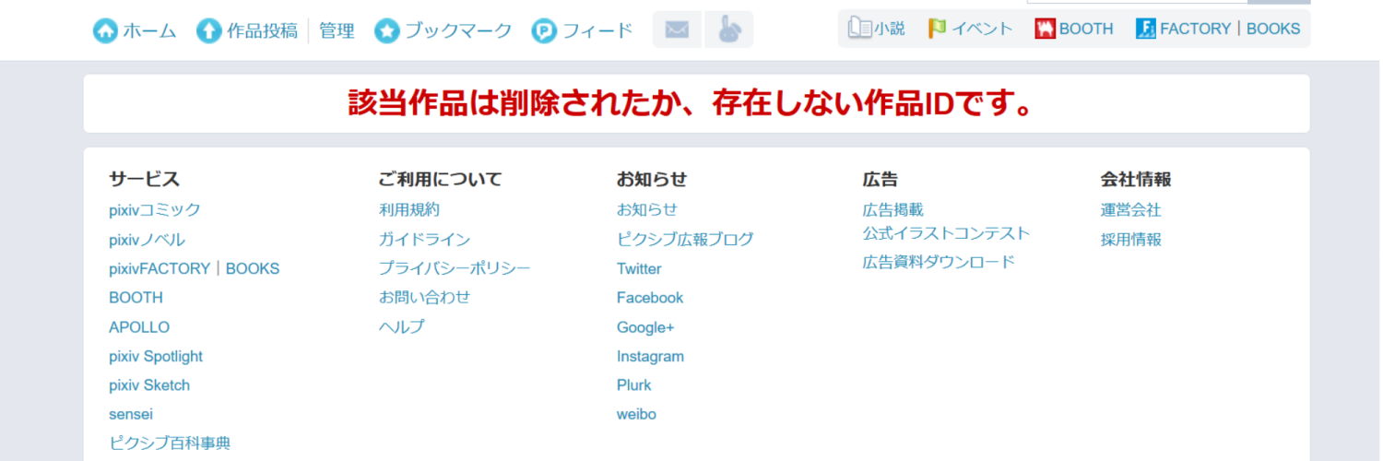This screenshot has height=461, width=1383.
Task: Open フィード in the navigation bar
Action: [x=597, y=30]
